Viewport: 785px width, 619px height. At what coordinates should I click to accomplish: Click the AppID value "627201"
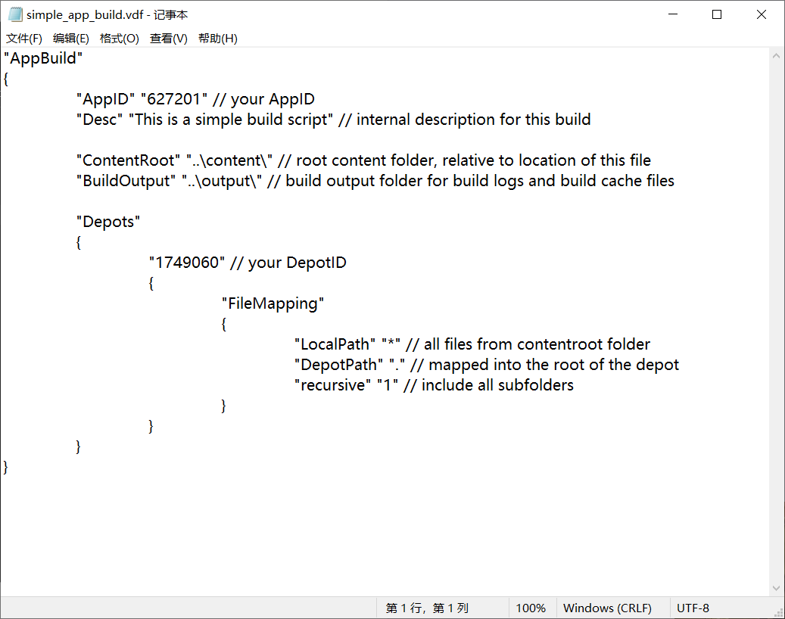click(174, 99)
